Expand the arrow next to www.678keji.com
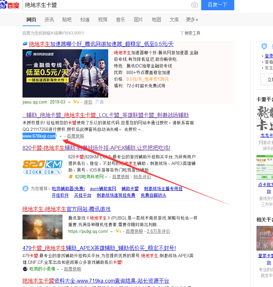 [61, 136]
